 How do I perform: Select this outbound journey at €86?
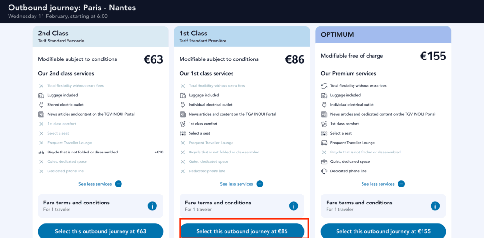click(x=242, y=231)
